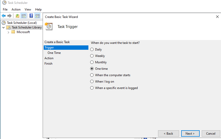The image size is (221, 139).
Task: Toggle Show/Hide Action Pane toolbar icon
Action: [37, 16]
